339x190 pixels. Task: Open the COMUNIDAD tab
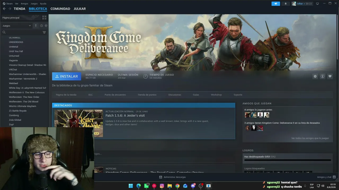60,9
